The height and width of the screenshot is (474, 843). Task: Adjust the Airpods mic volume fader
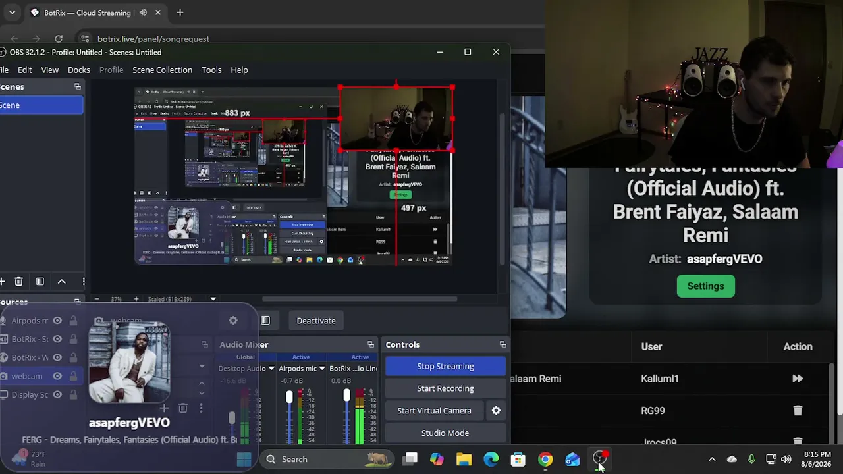click(289, 396)
